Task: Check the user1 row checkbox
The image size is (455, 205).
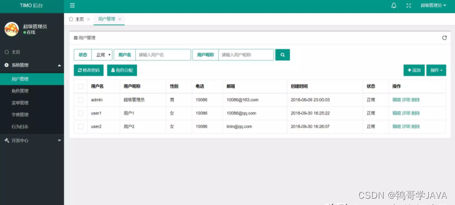Action: pos(81,113)
